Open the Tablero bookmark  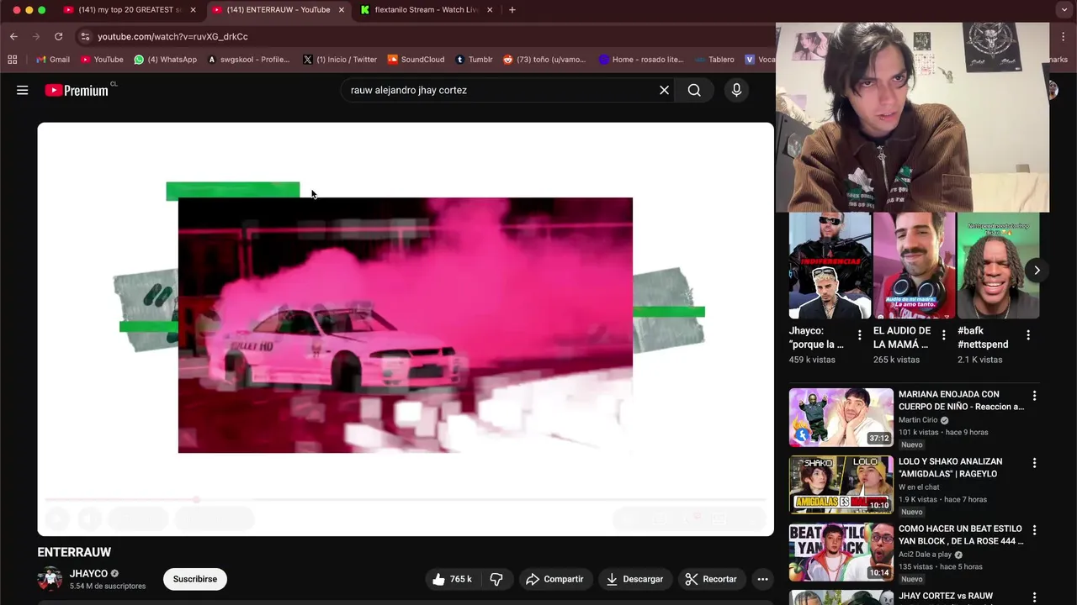(x=714, y=60)
